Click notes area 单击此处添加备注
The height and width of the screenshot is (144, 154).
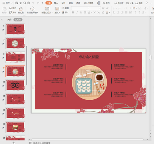pos(42,143)
